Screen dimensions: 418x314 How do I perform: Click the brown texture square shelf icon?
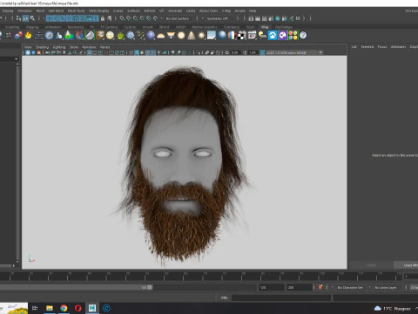pos(100,36)
